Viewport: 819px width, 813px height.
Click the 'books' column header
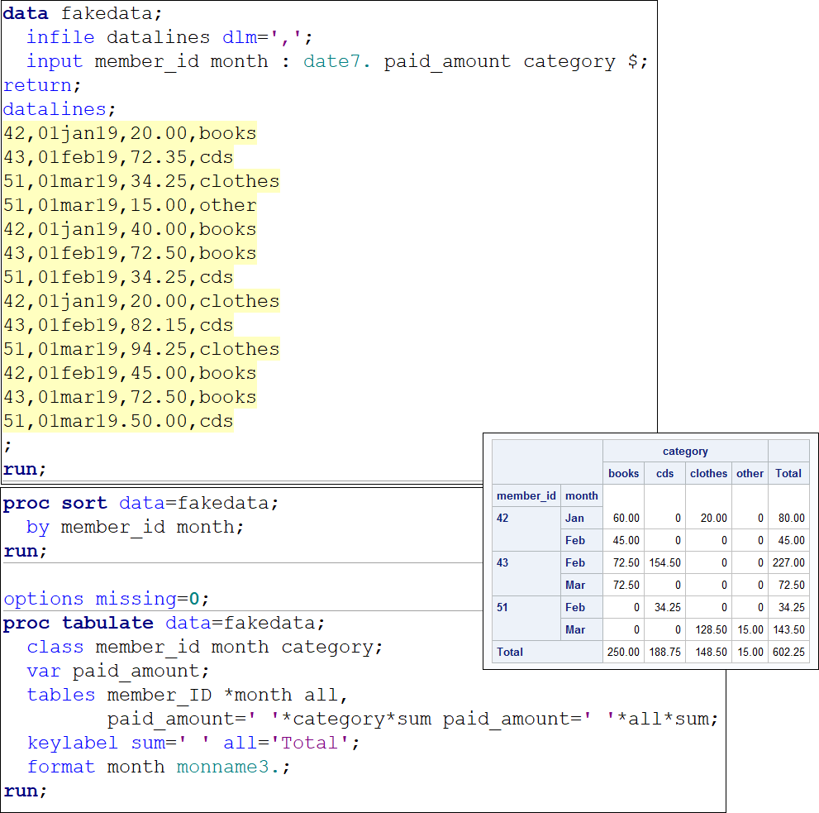click(623, 474)
